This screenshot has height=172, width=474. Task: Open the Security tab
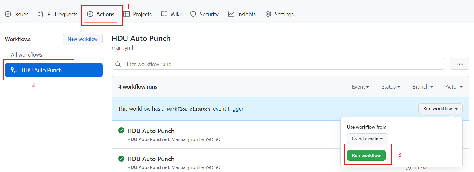204,14
